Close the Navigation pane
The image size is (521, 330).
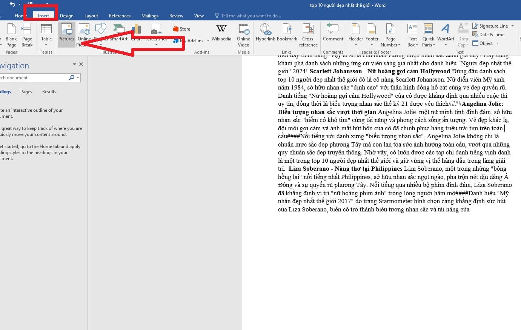click(81, 65)
